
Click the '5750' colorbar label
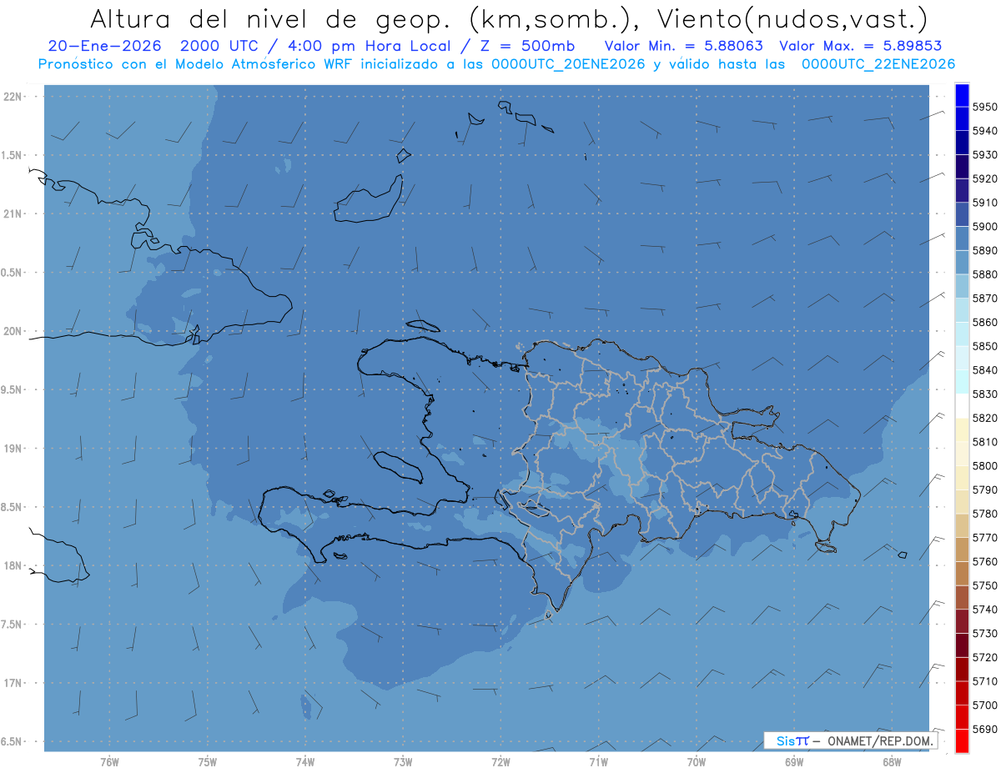click(985, 585)
